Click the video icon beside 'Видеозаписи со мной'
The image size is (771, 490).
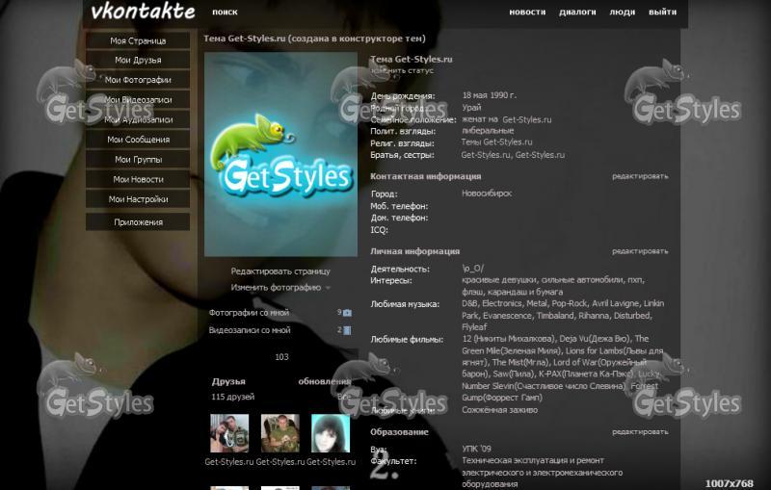[347, 330]
